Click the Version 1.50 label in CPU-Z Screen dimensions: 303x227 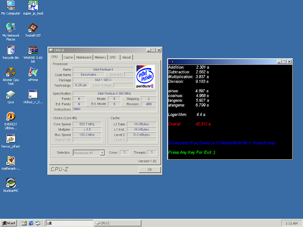pyautogui.click(x=147, y=161)
